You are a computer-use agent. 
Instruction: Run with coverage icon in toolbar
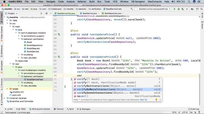click(183, 9)
